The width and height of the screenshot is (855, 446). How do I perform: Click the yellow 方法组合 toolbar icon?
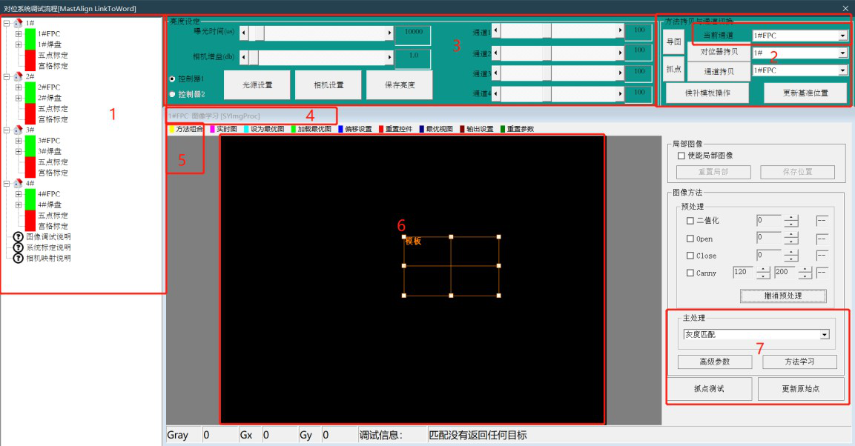coord(172,129)
